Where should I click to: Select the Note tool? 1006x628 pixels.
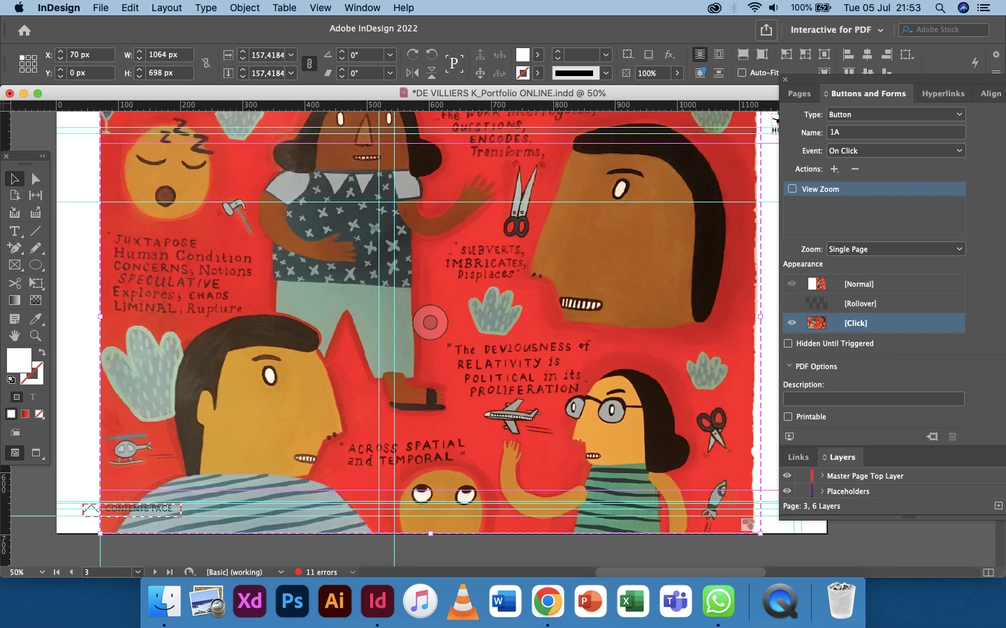[x=15, y=319]
